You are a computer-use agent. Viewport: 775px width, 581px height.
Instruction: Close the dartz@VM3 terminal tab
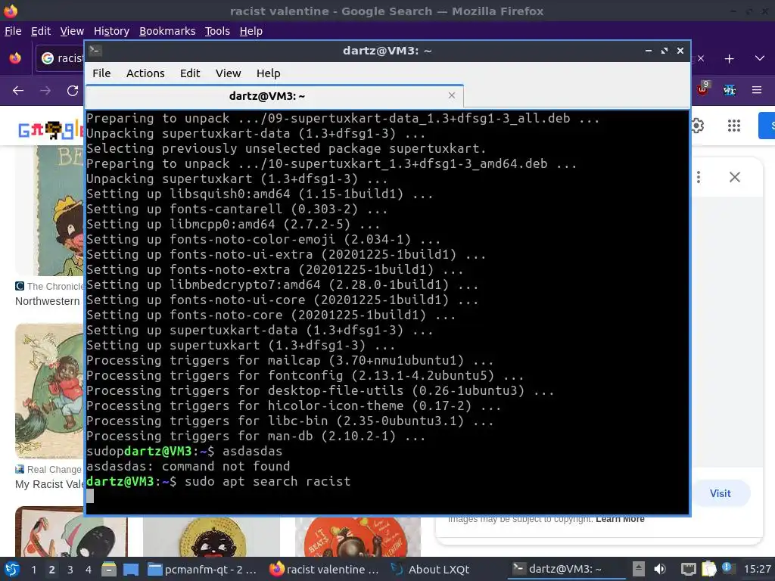click(451, 95)
